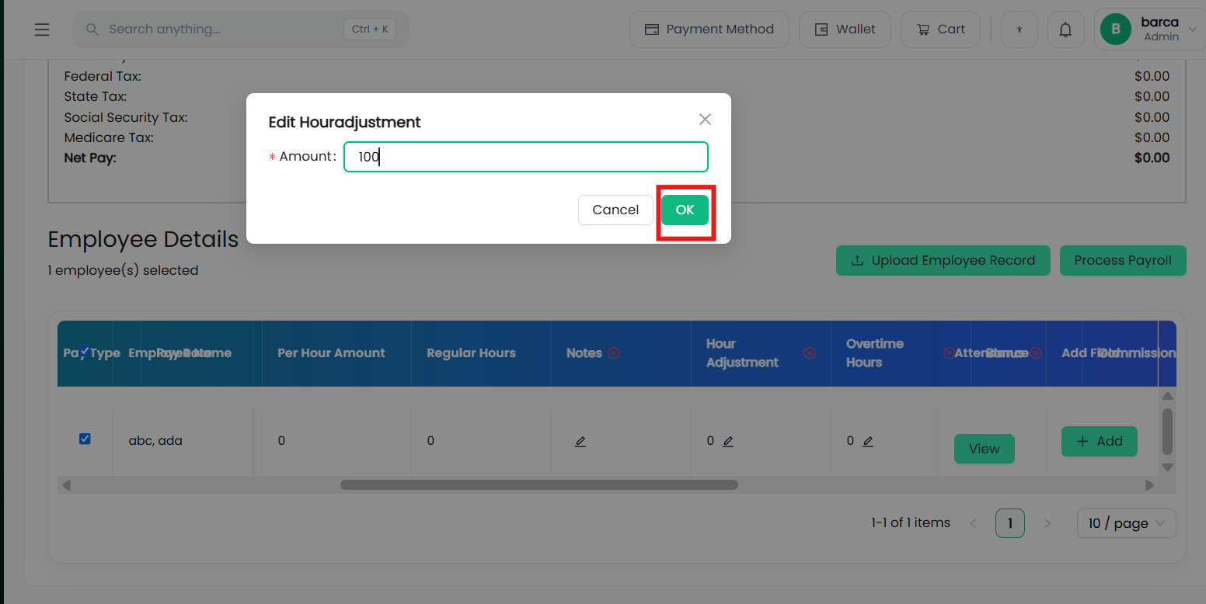Remove the Notes column with its red icon

(613, 353)
